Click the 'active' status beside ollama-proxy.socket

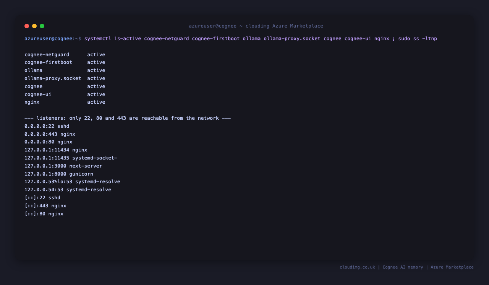[x=96, y=78]
